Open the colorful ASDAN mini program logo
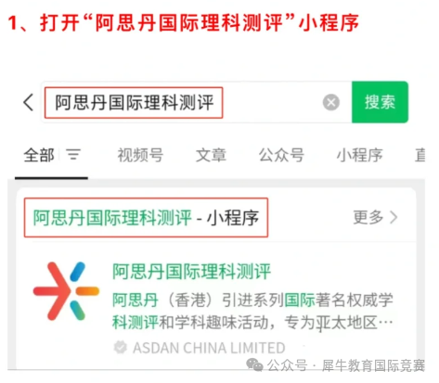Screen dimensions: 439x383 pos(66,291)
